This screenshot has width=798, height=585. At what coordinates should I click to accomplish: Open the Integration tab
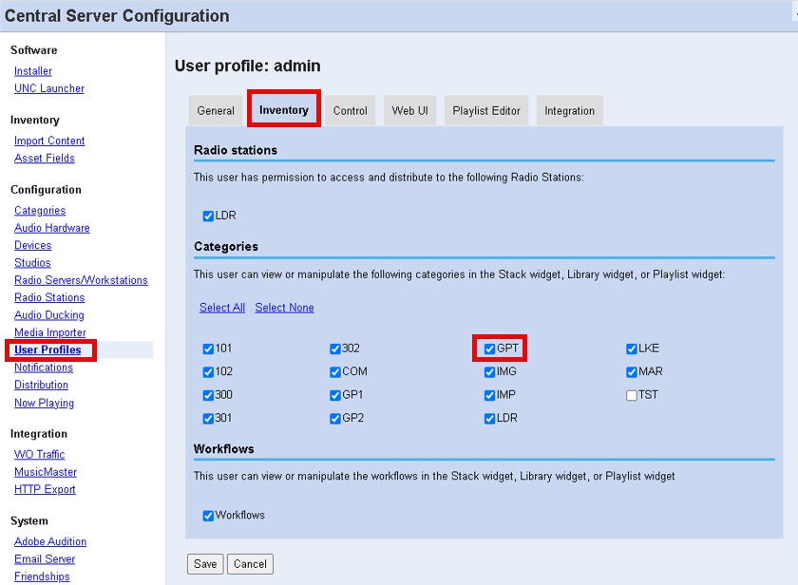pos(569,111)
